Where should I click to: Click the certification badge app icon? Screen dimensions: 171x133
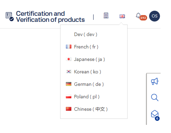click(10, 16)
